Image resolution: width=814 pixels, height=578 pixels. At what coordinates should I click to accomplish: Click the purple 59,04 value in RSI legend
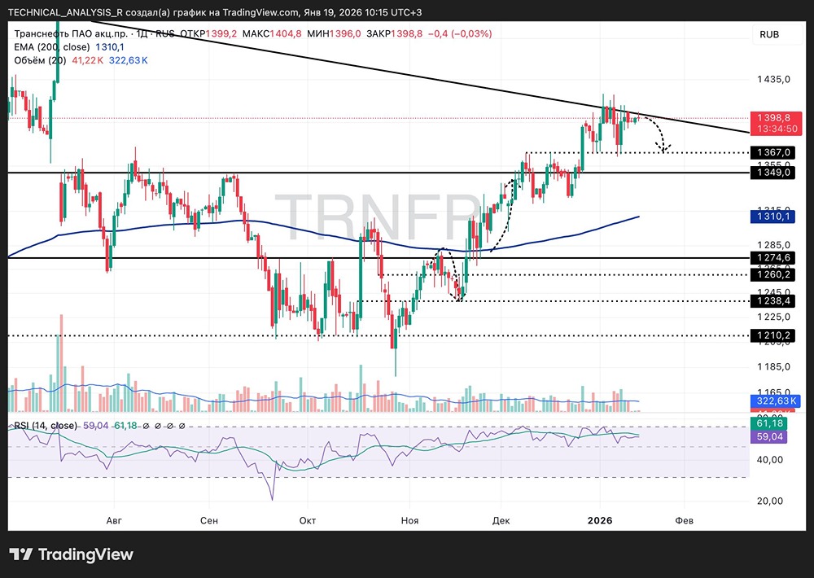[x=95, y=426]
